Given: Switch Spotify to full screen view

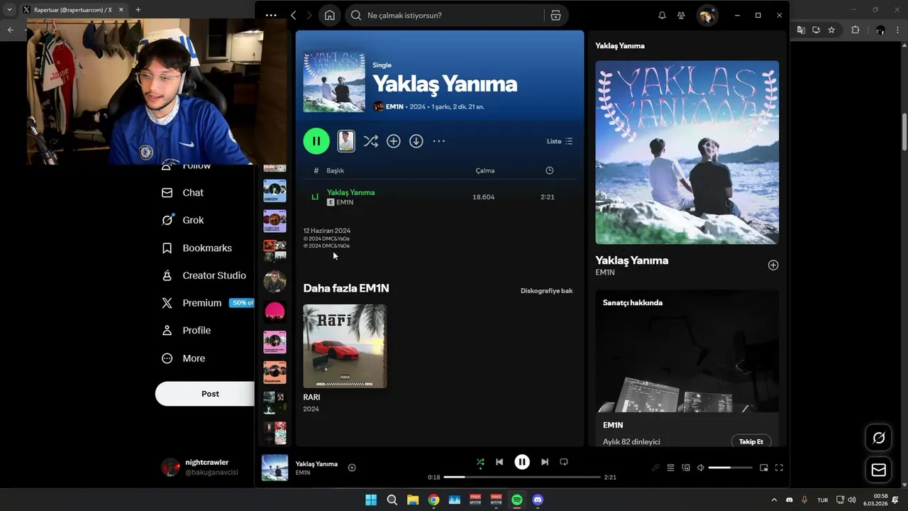Looking at the screenshot, I should tap(779, 468).
